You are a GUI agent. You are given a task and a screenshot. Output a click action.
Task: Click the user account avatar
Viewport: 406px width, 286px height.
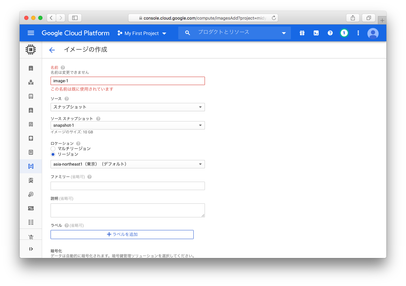point(373,33)
